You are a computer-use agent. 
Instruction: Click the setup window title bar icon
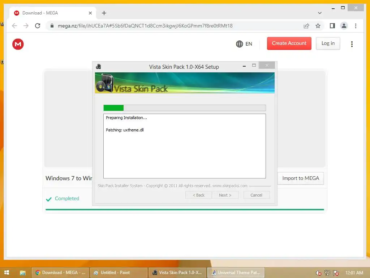[x=98, y=67]
